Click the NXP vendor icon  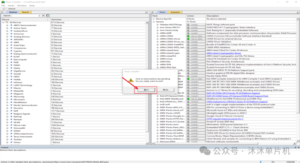point(11,111)
